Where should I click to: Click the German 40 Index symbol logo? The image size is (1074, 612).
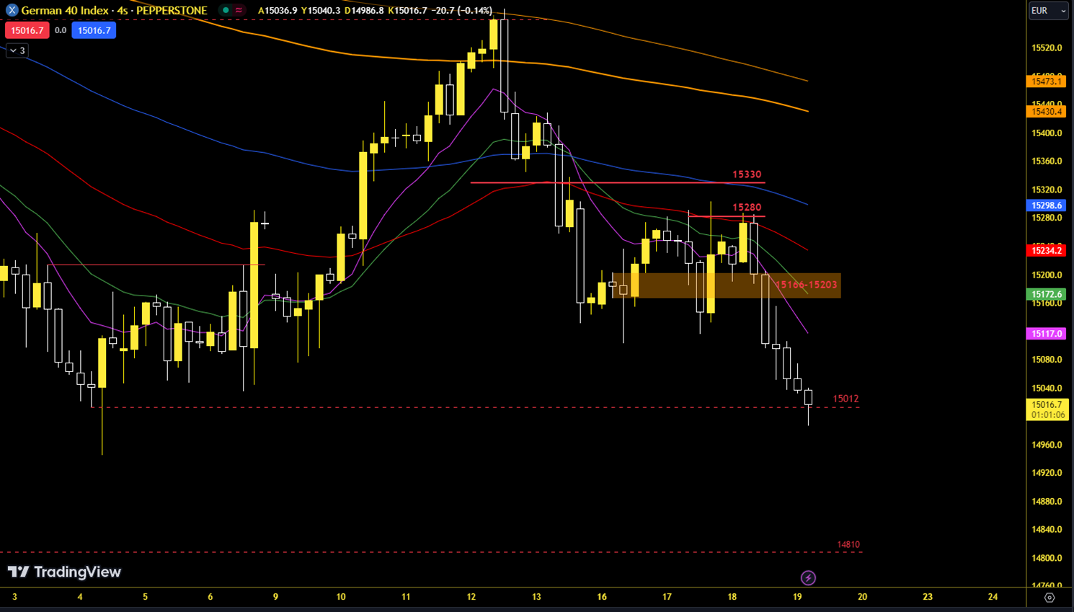click(12, 10)
